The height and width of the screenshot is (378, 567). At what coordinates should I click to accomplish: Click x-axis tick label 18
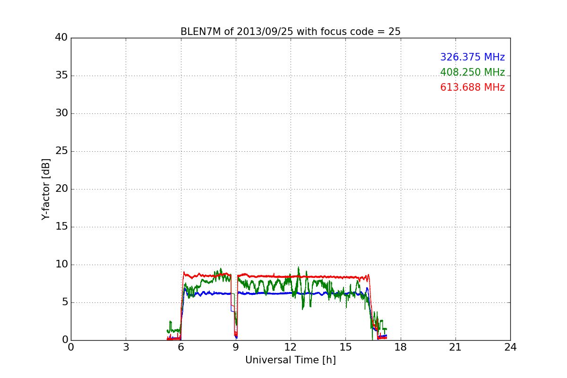pyautogui.click(x=401, y=347)
